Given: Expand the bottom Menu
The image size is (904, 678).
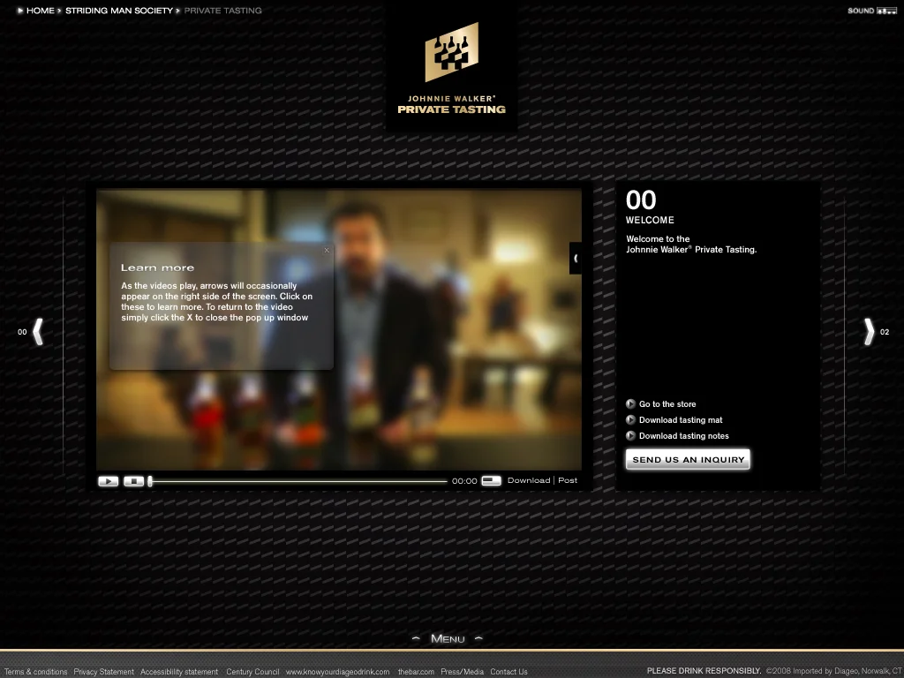Looking at the screenshot, I should tap(448, 638).
